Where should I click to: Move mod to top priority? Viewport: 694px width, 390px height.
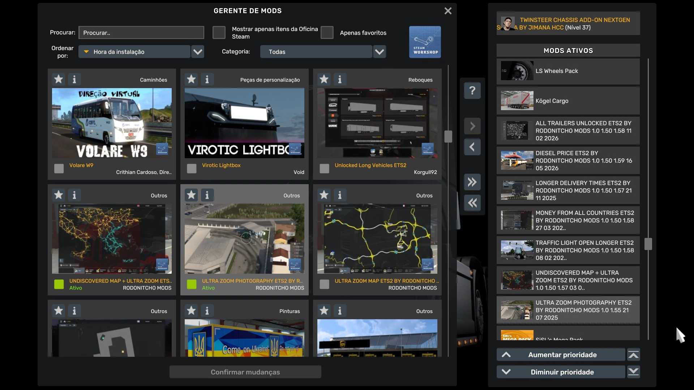pyautogui.click(x=634, y=355)
